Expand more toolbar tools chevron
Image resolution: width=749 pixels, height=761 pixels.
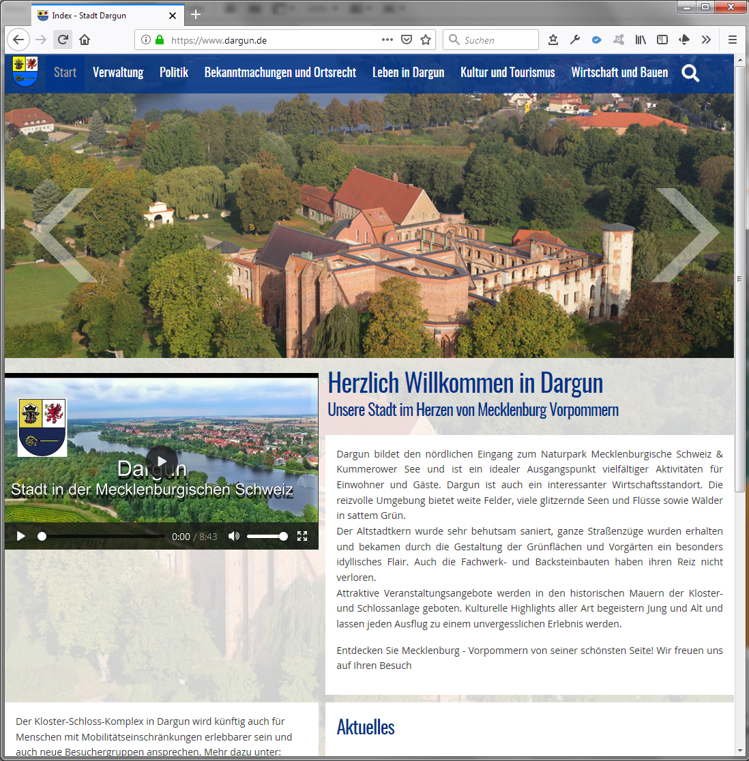706,40
